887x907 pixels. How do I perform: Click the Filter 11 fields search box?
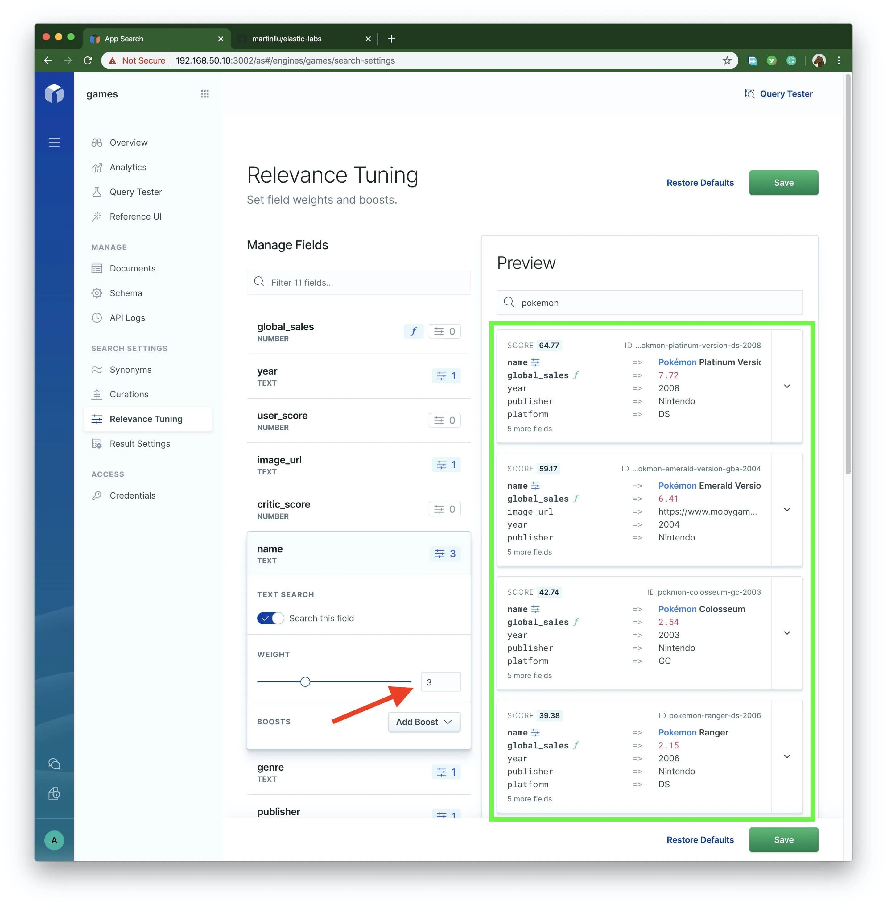point(359,283)
